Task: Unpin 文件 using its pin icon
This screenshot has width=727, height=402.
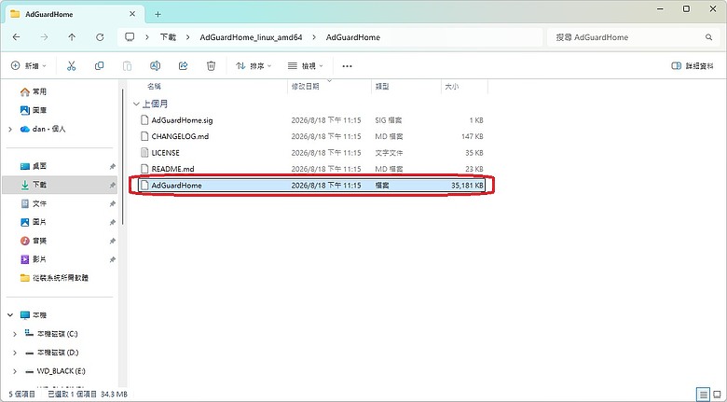Action: point(112,203)
